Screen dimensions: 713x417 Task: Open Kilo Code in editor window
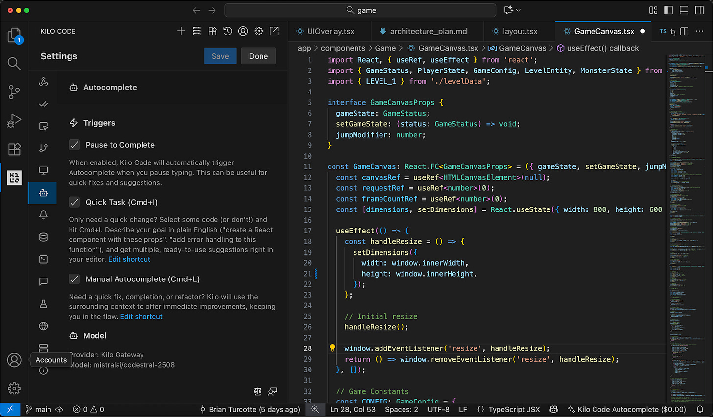coord(274,31)
